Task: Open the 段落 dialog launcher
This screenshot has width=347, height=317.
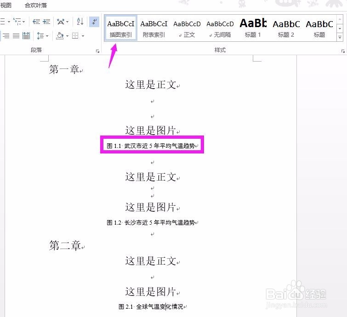Action: click(x=97, y=51)
